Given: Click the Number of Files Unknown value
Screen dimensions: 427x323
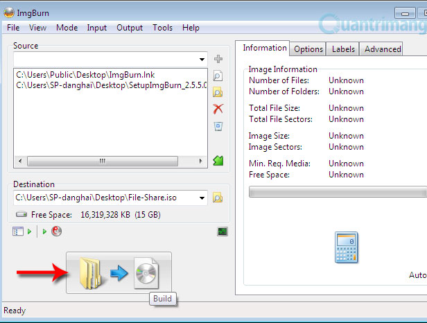Looking at the screenshot, I should point(346,80).
